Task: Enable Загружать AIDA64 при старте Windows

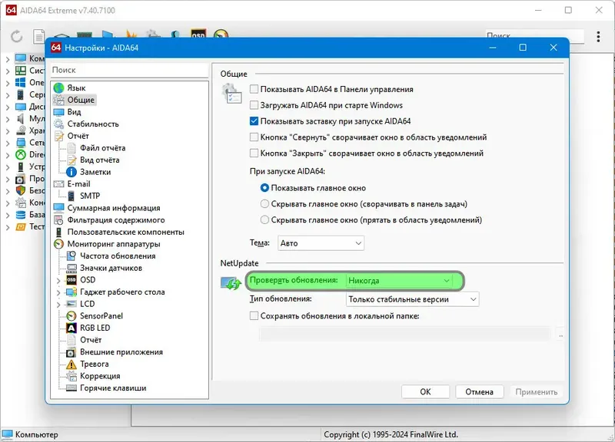Action: click(x=252, y=105)
